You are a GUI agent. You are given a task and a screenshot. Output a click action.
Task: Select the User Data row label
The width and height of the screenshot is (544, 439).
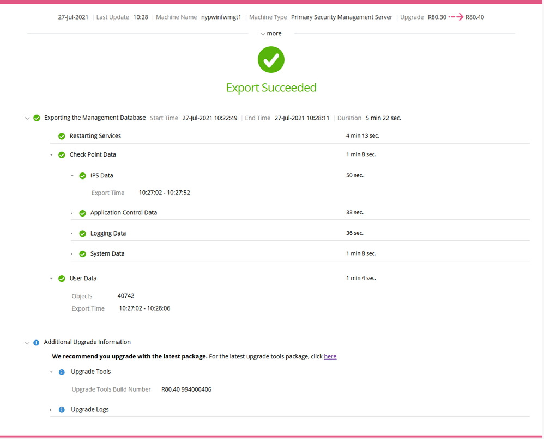pyautogui.click(x=83, y=278)
